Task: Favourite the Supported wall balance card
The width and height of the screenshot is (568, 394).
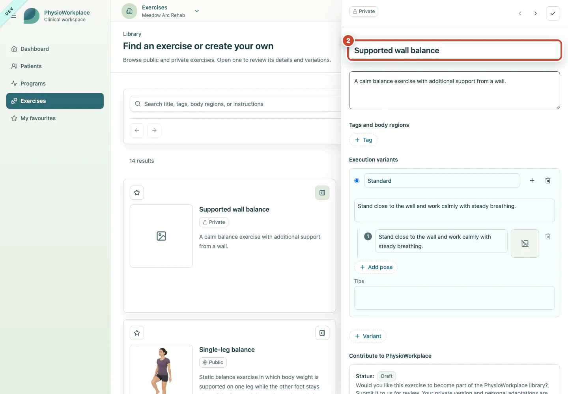Action: pyautogui.click(x=137, y=193)
